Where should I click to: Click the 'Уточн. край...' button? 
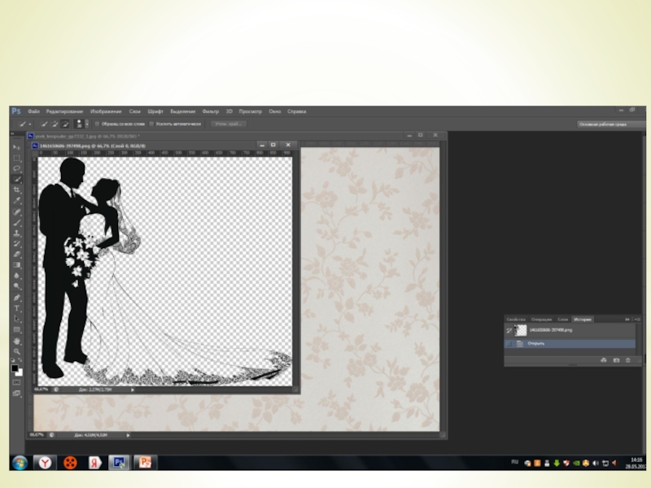click(227, 124)
